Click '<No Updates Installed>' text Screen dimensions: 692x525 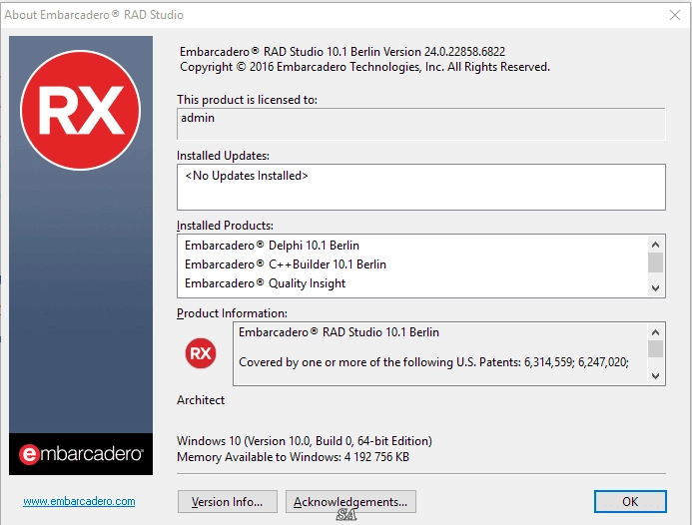(x=247, y=176)
